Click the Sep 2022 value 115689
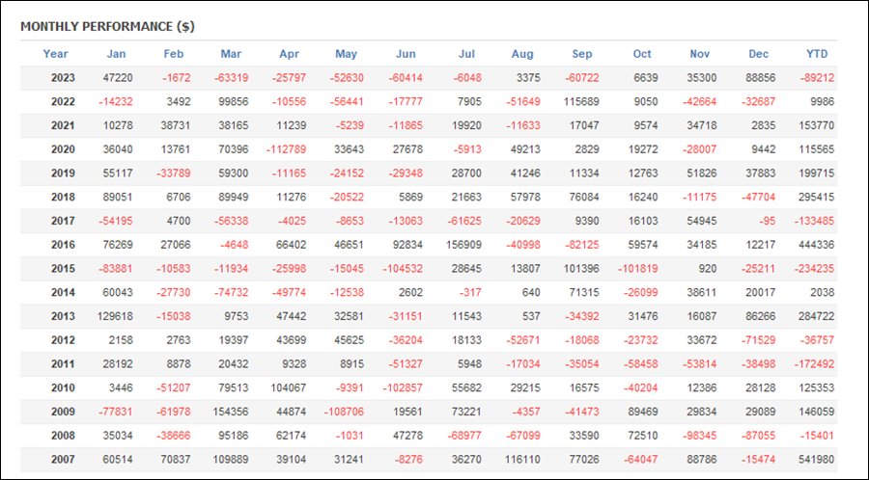 (x=579, y=102)
